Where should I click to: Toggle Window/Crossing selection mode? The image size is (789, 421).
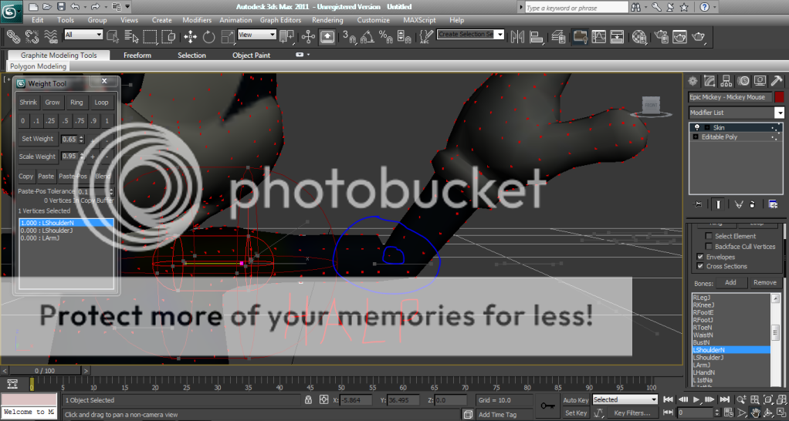[x=168, y=37]
